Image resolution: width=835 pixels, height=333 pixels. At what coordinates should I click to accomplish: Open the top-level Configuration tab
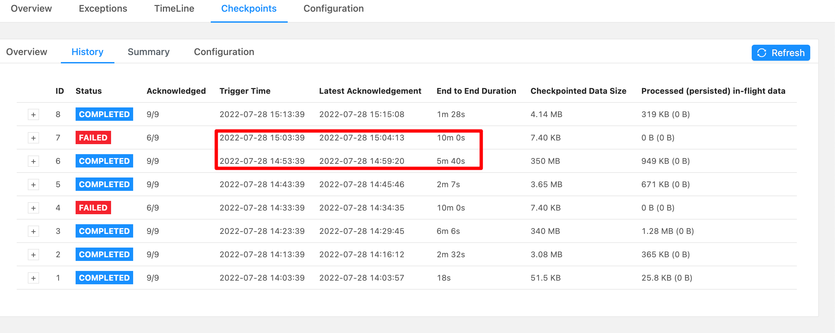tap(334, 9)
